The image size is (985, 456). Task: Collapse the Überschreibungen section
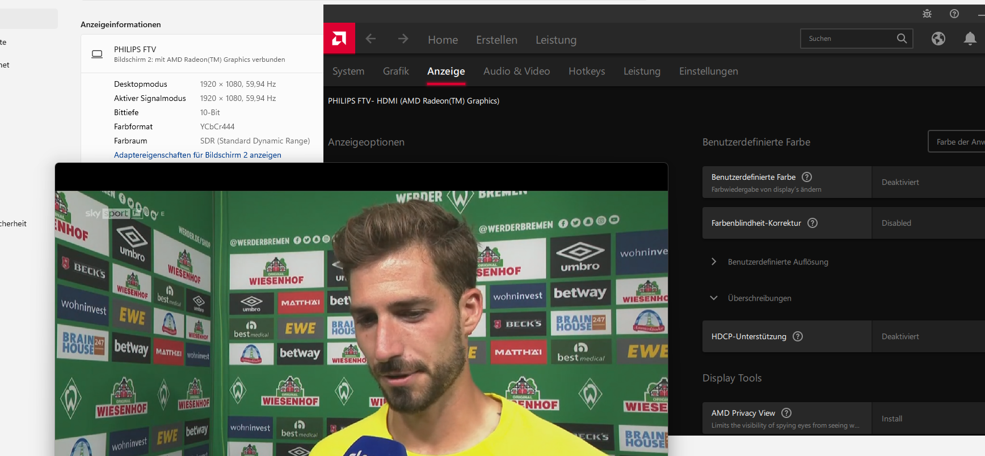[751, 298]
